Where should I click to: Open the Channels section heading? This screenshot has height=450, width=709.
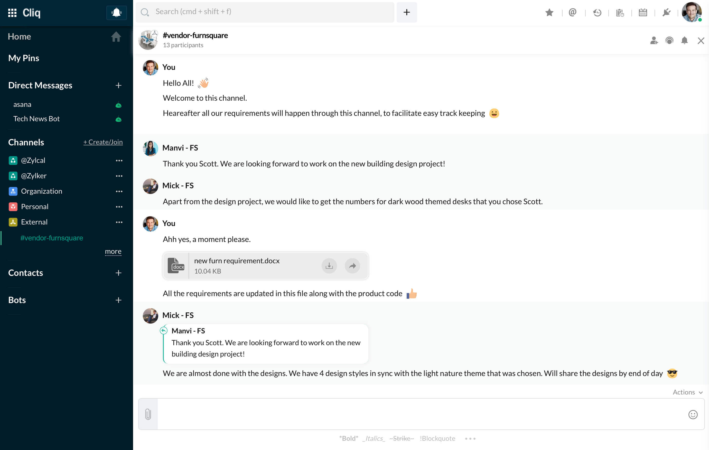(26, 142)
